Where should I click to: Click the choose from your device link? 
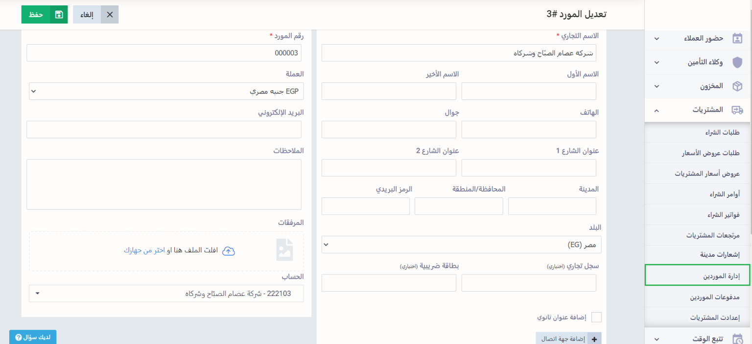144,250
